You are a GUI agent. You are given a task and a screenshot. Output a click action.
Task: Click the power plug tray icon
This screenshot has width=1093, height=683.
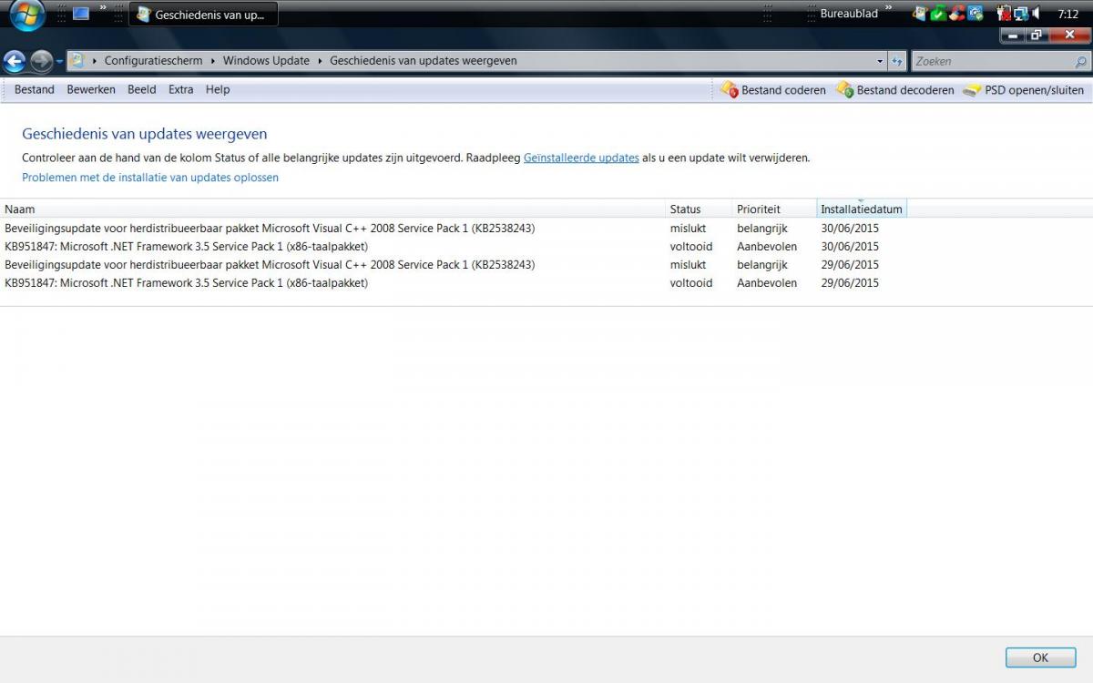[x=1004, y=14]
